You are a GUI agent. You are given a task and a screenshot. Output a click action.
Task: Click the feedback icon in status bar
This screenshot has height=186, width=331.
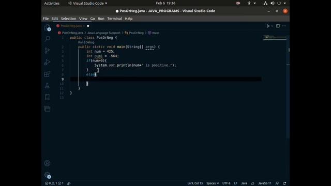click(x=277, y=183)
